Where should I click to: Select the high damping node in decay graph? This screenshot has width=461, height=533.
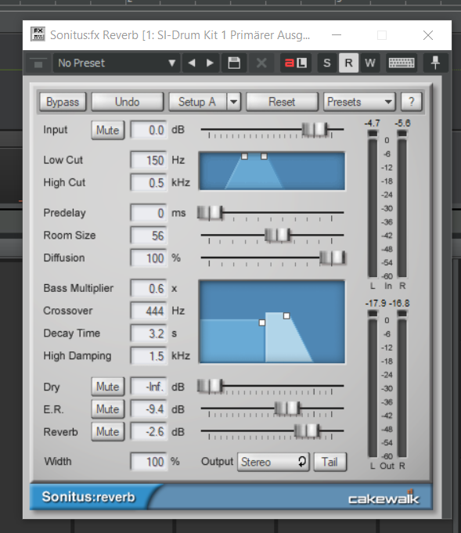coord(286,315)
